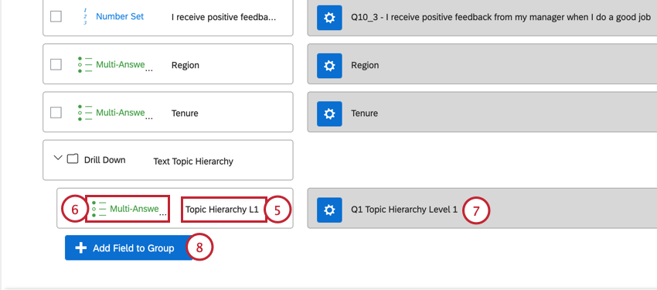The width and height of the screenshot is (657, 290).
Task: Edit the Topic Hierarchy L1 field name
Action: tap(223, 209)
